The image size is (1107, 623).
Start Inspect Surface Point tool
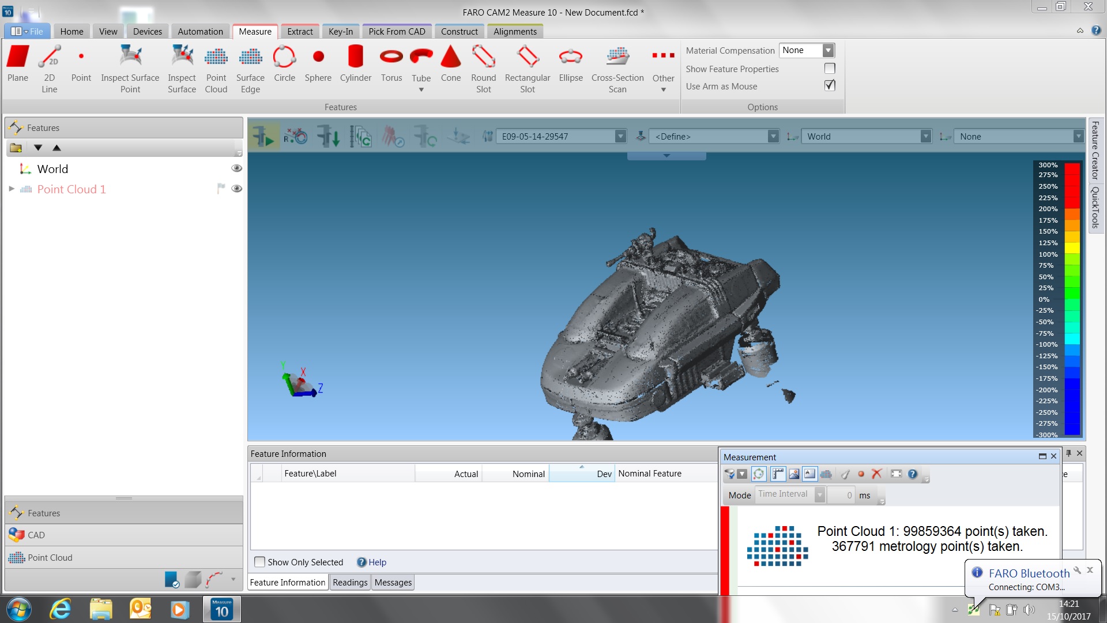click(x=130, y=69)
